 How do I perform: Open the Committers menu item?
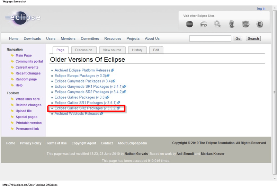pos(90,38)
